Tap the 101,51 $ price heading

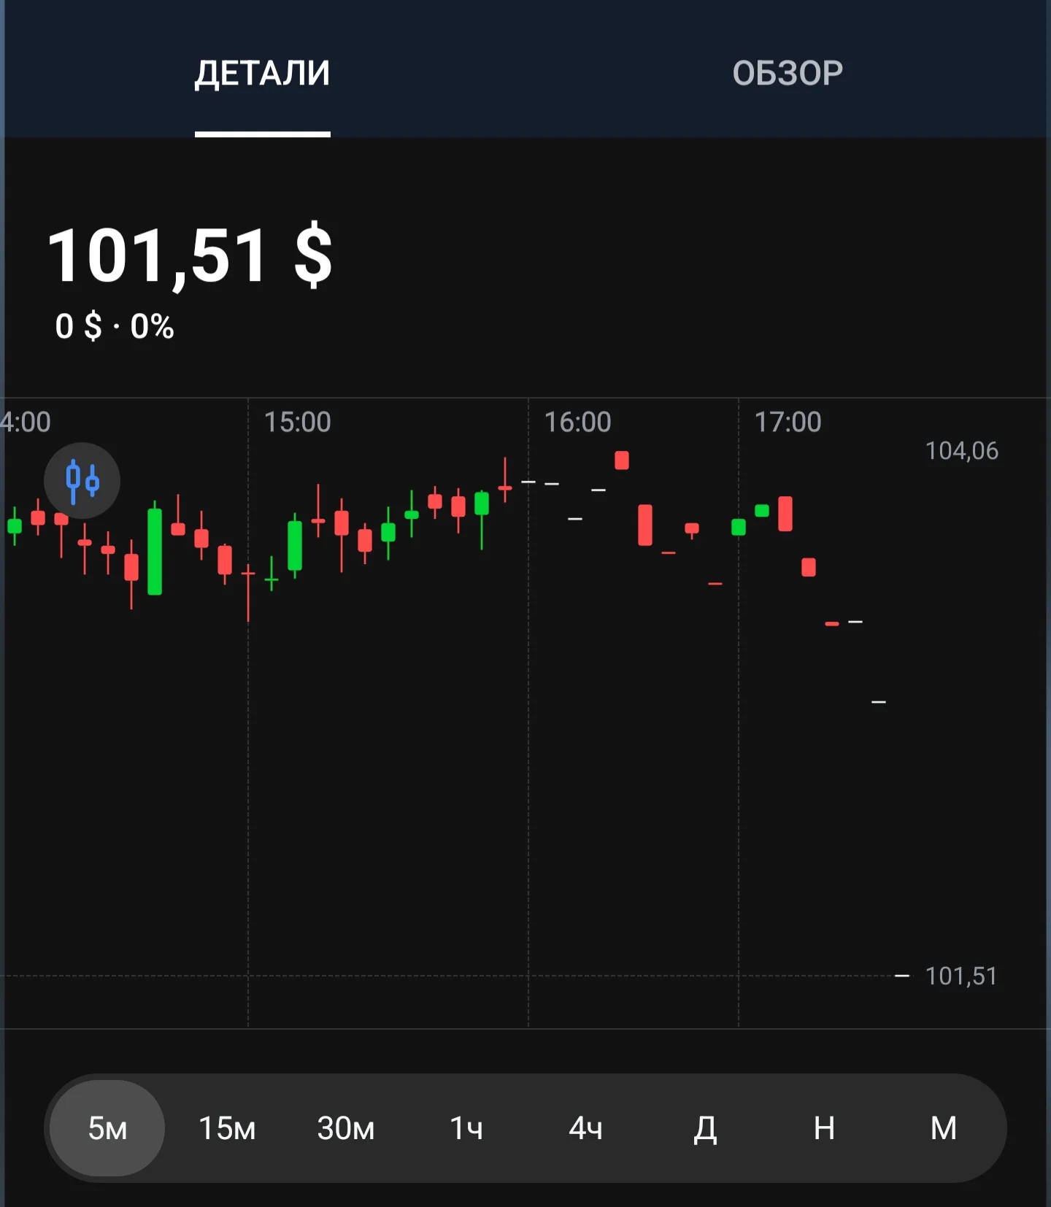coord(190,255)
